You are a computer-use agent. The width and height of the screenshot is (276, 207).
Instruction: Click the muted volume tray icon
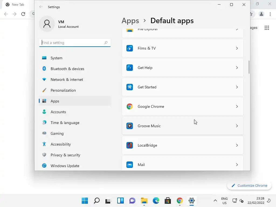[241, 201]
